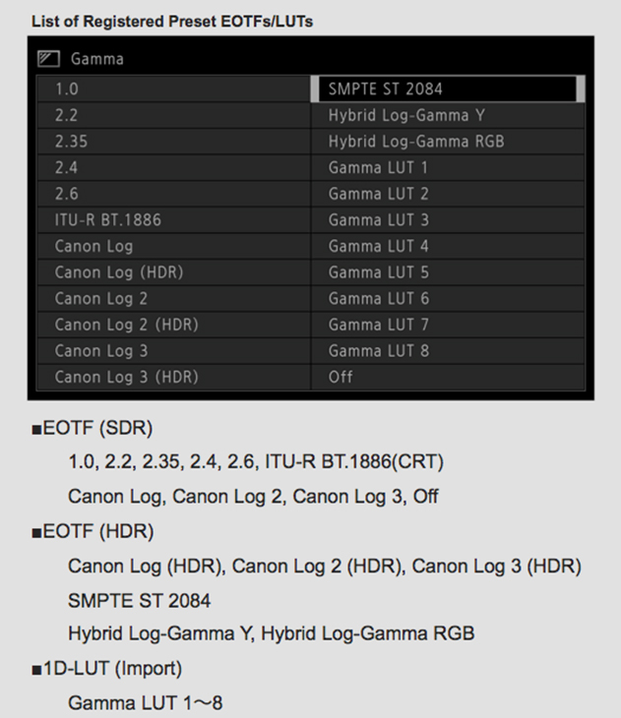
Task: Click the Gamma curve icon in header
Action: coord(49,59)
